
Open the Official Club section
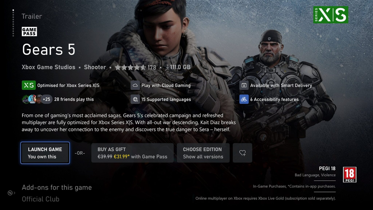coord(40,199)
